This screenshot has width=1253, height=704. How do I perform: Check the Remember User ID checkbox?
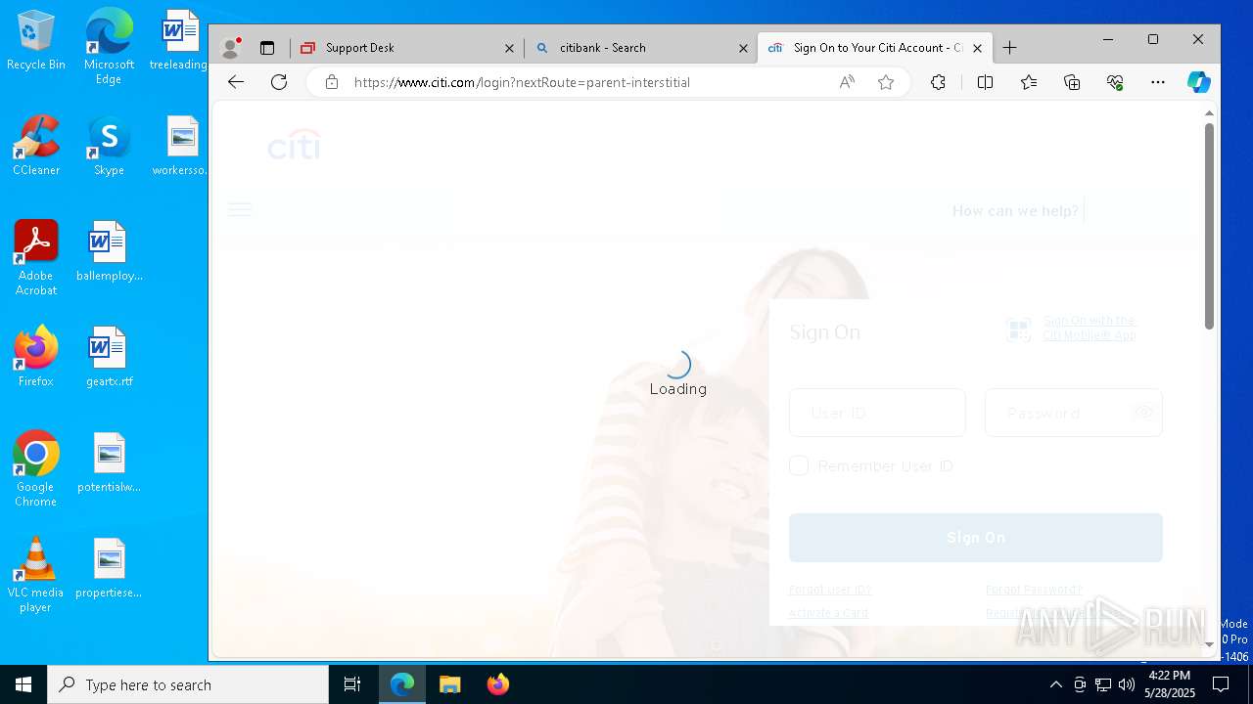799,465
